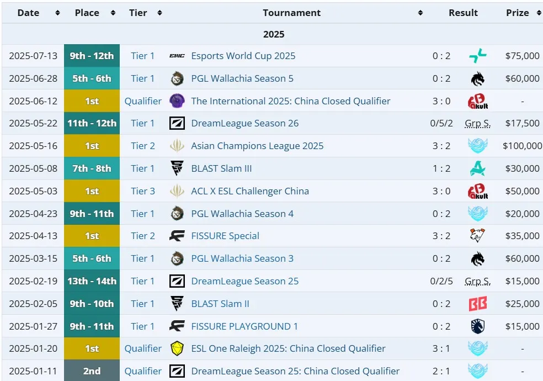Screen dimensions: 543x381
Task: Click the 7th - 8th place cell
Action: (92, 168)
